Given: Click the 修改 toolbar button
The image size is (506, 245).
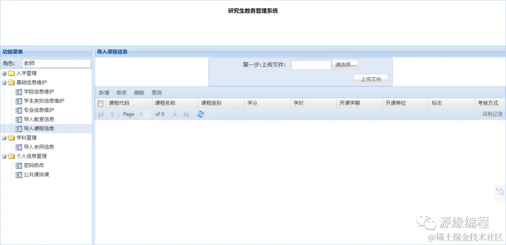Looking at the screenshot, I should (122, 93).
